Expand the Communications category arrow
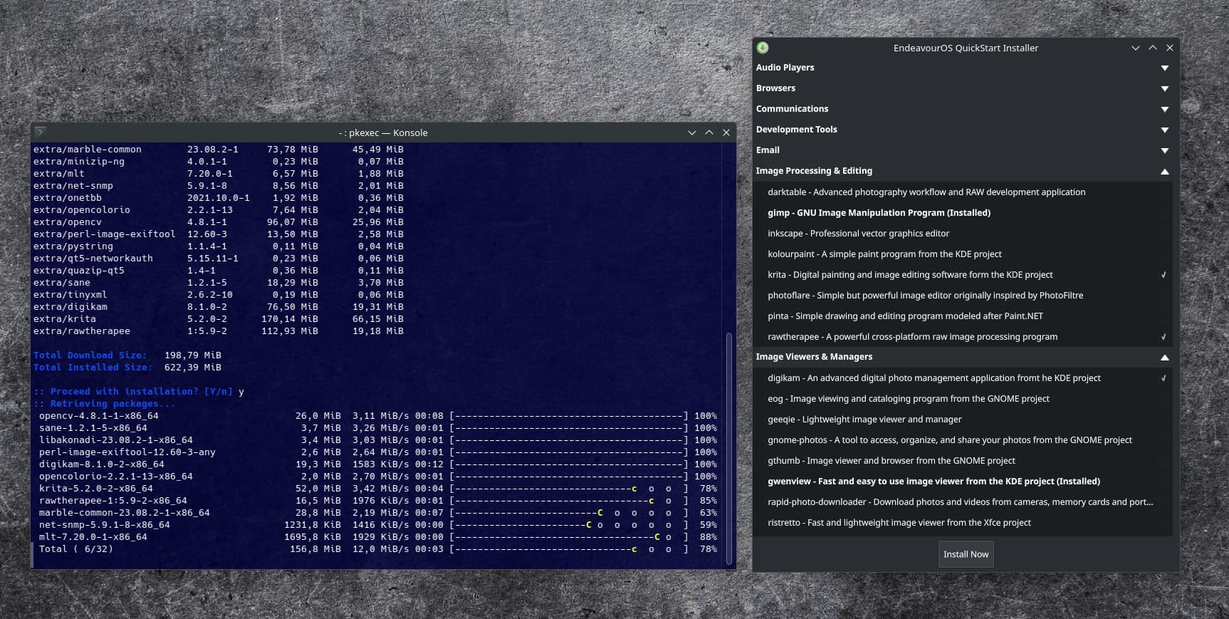 [1165, 109]
